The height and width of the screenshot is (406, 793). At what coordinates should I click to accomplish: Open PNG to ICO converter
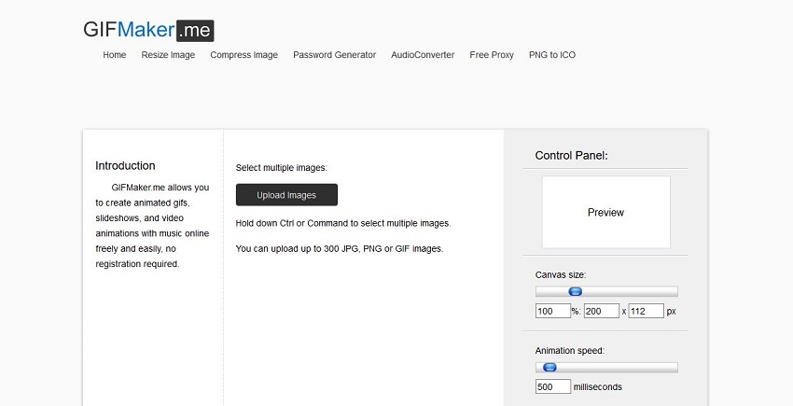(552, 55)
